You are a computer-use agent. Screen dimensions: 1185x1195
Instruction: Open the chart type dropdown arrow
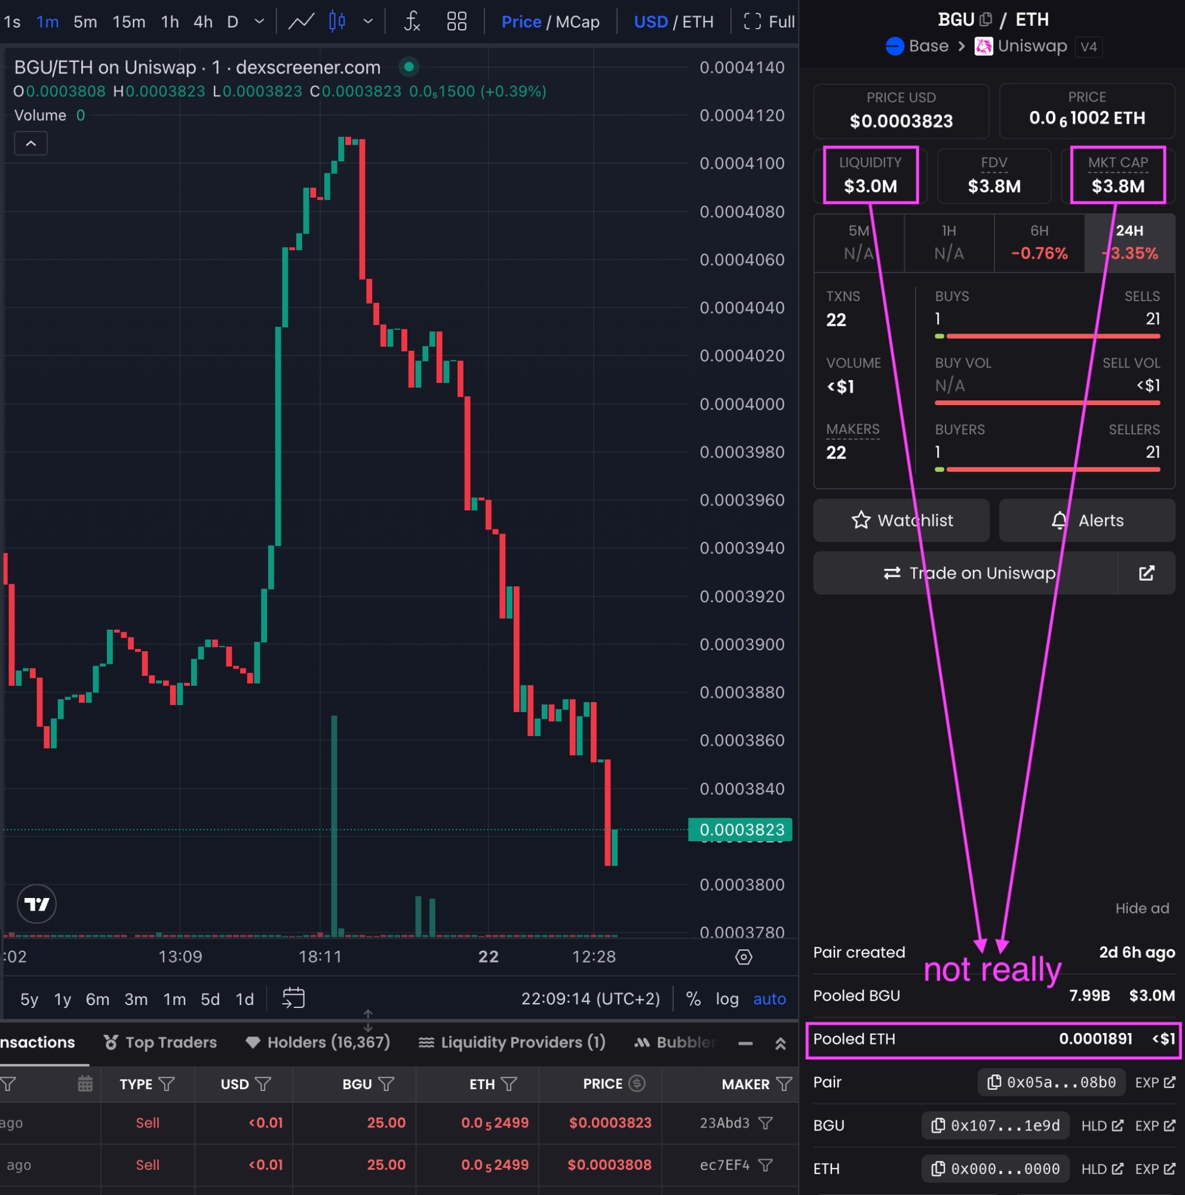[x=368, y=22]
